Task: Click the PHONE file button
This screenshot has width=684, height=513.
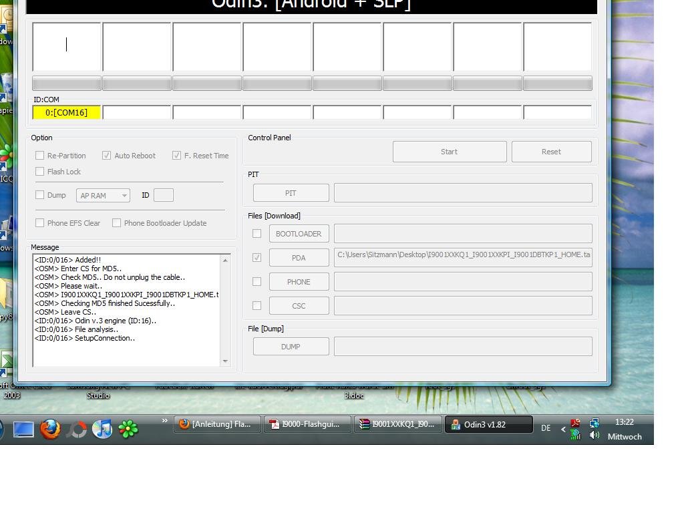Action: 299,282
